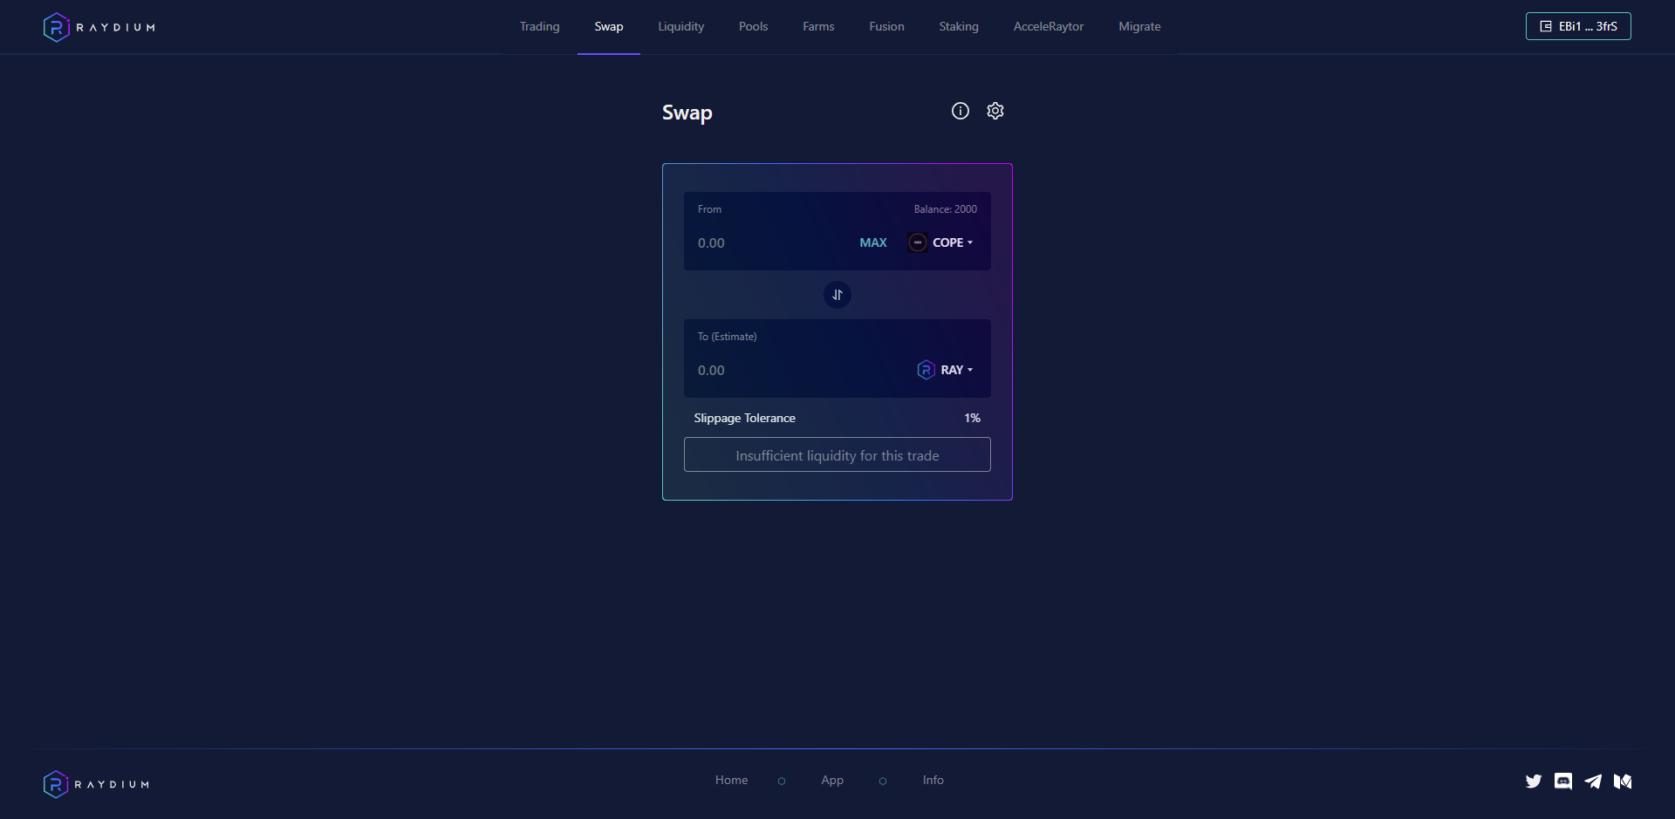Open Raydium's Twitter page
This screenshot has width=1675, height=819.
(x=1534, y=781)
